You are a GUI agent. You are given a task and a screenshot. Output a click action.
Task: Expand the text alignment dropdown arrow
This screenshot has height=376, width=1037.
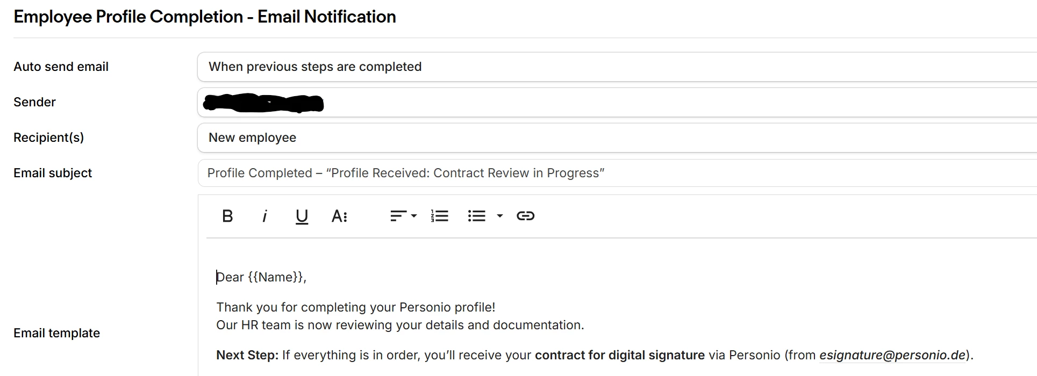point(414,216)
